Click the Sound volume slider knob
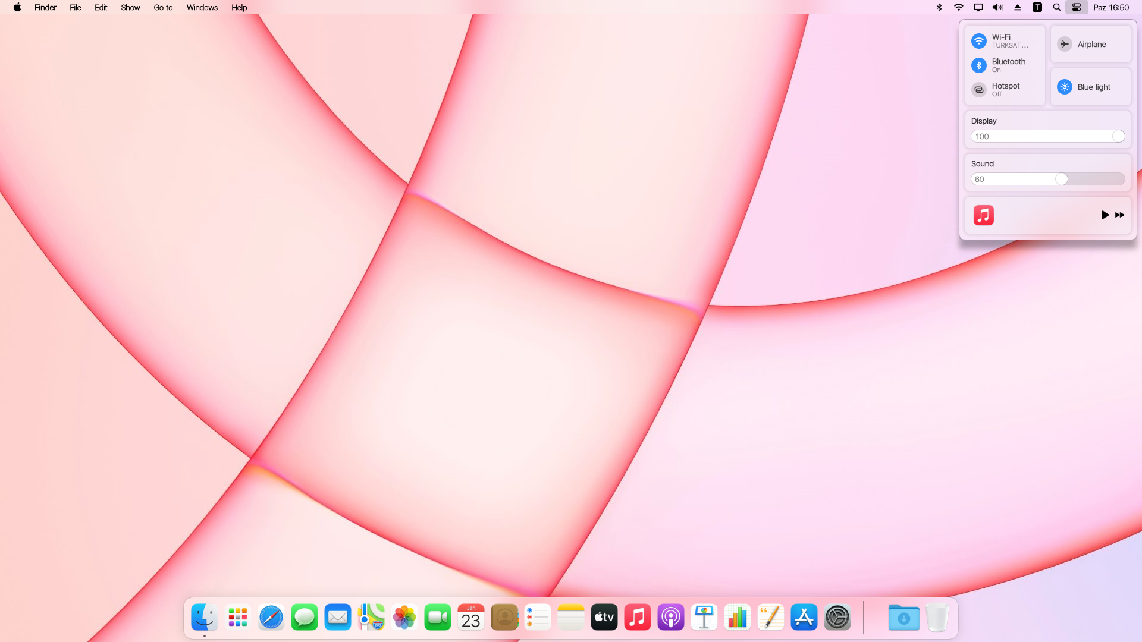The width and height of the screenshot is (1142, 642). tap(1062, 179)
